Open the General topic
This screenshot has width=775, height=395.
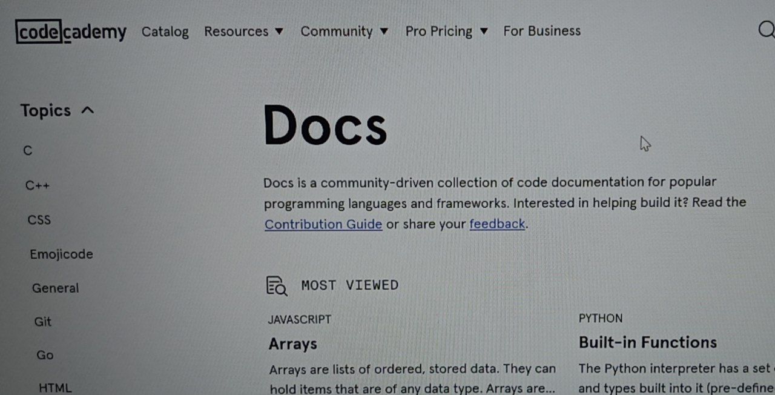coord(56,288)
